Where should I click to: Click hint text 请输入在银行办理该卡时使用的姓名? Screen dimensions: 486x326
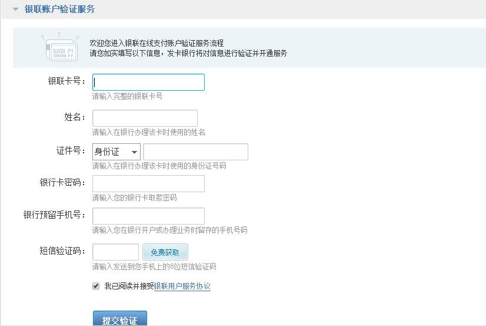[x=148, y=132]
